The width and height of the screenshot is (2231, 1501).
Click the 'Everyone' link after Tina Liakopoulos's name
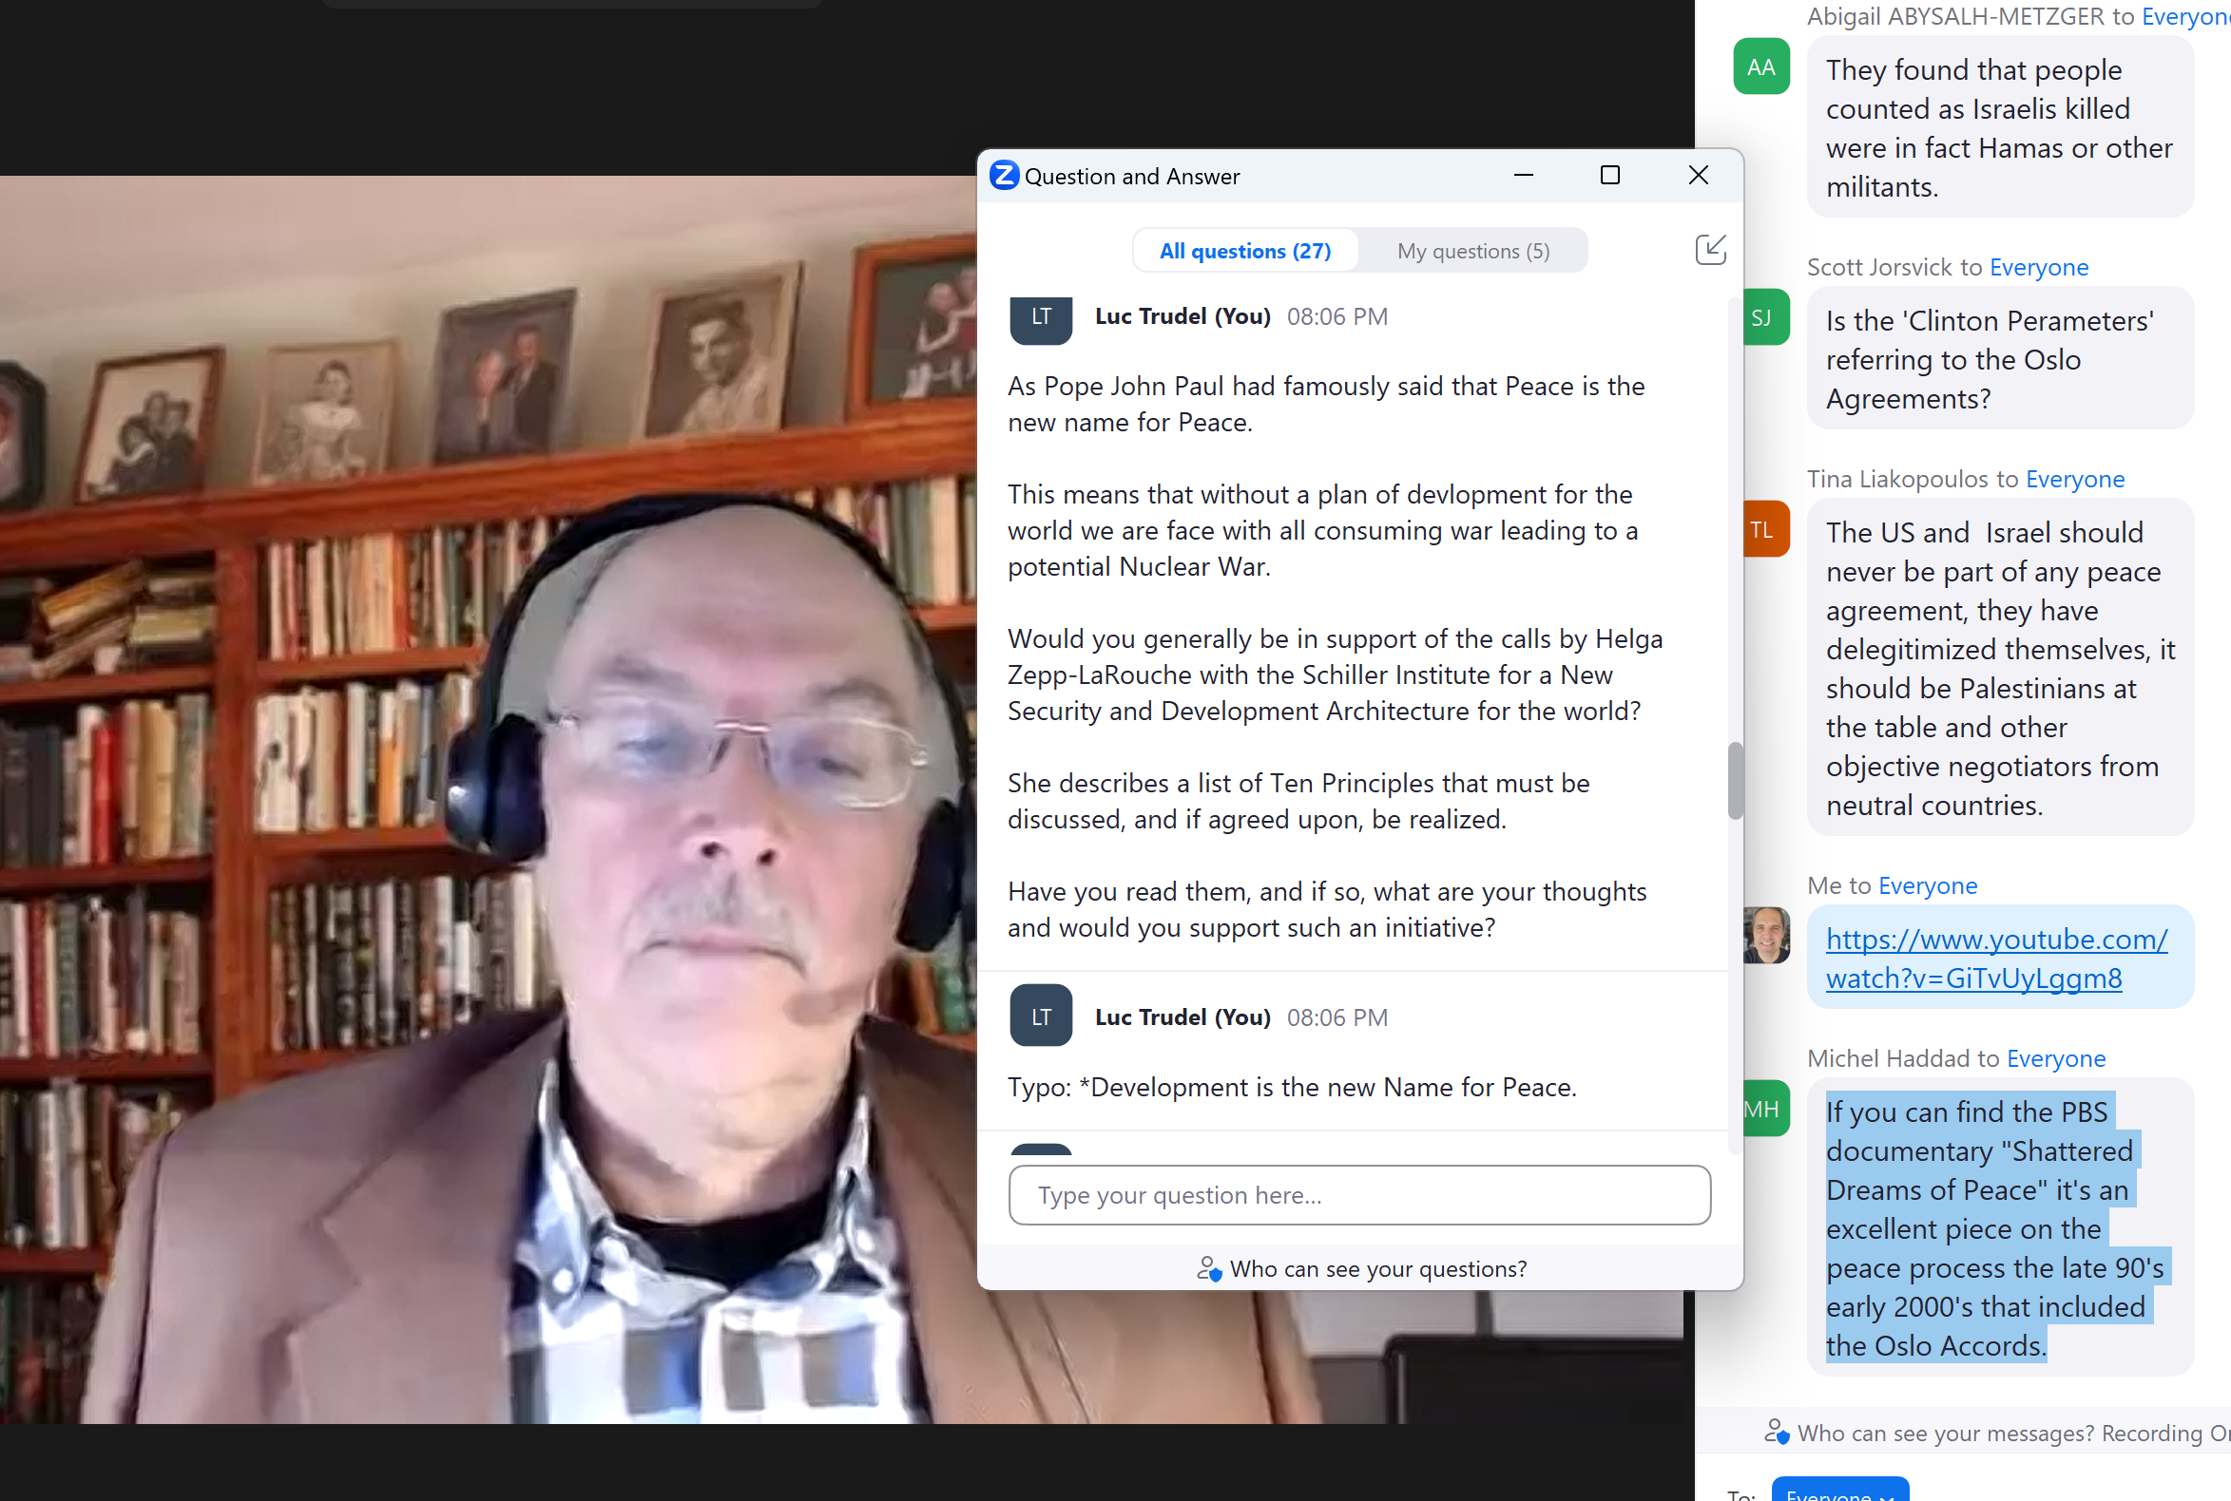(2075, 479)
